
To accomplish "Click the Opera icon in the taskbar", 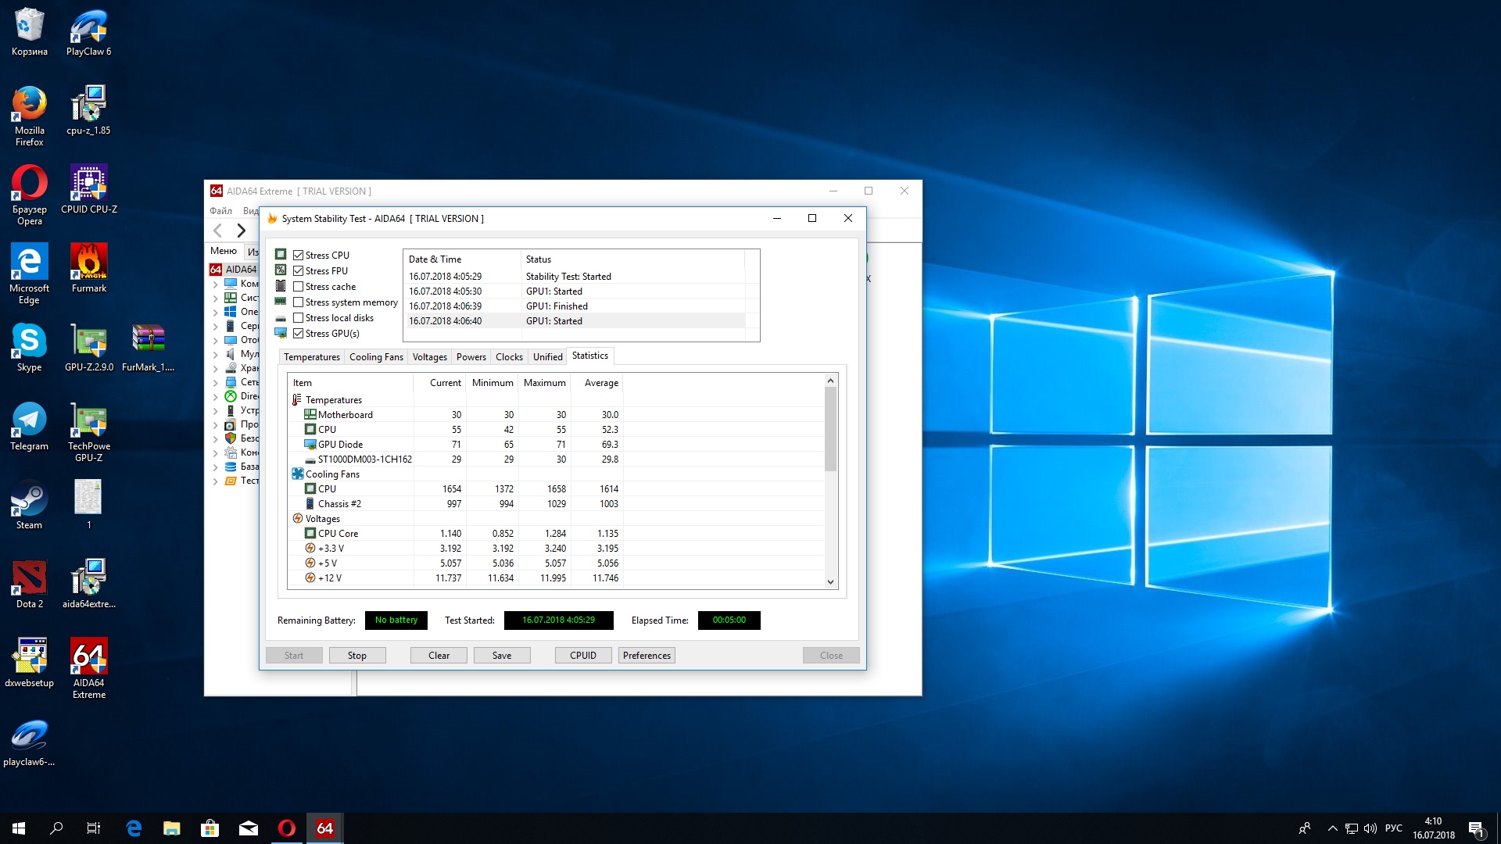I will tap(287, 828).
